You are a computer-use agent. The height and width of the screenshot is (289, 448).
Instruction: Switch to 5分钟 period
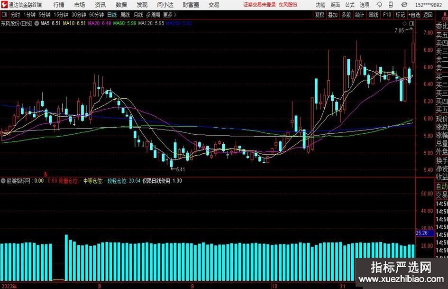pos(45,15)
